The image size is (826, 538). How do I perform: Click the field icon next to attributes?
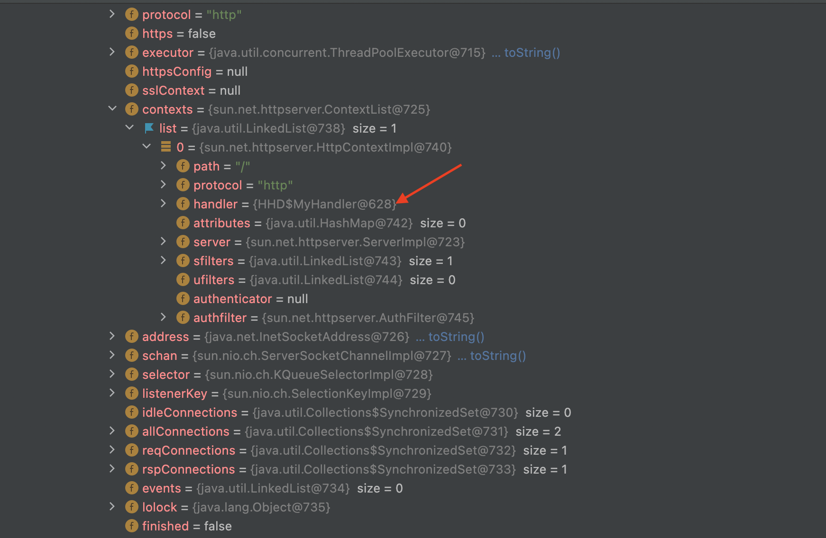[183, 223]
